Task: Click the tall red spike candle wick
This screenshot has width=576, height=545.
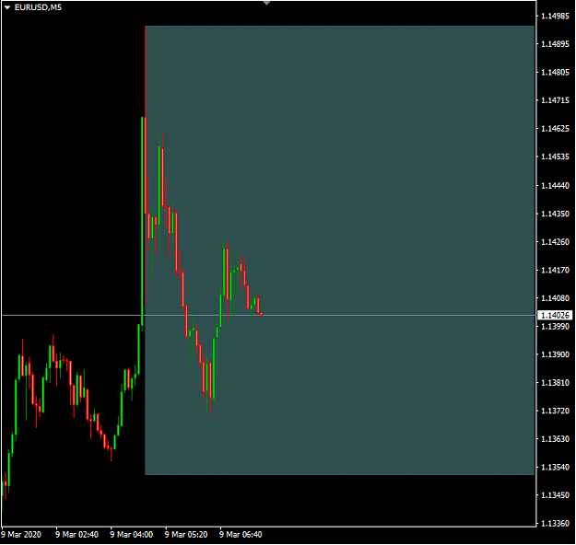Action: (146, 72)
